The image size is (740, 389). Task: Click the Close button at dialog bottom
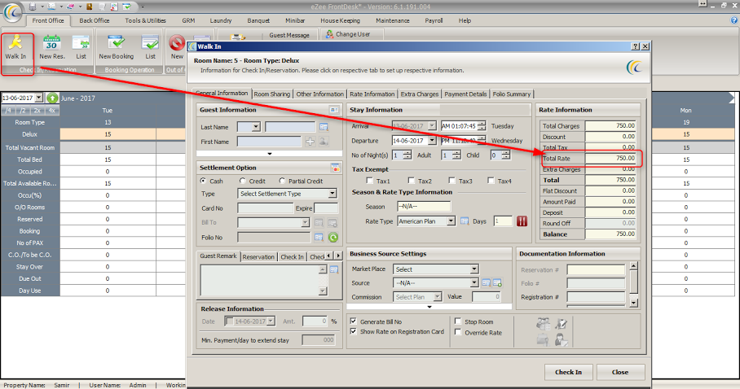[x=620, y=372]
